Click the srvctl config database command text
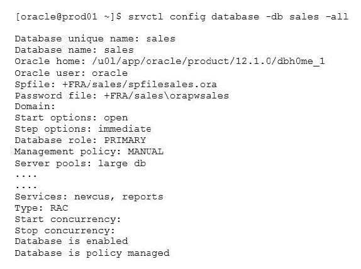361x269 pixels. [238, 17]
